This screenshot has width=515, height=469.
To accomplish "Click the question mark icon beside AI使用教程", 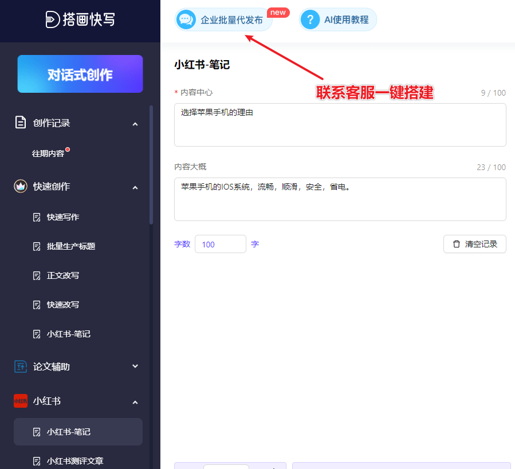I will [x=310, y=19].
